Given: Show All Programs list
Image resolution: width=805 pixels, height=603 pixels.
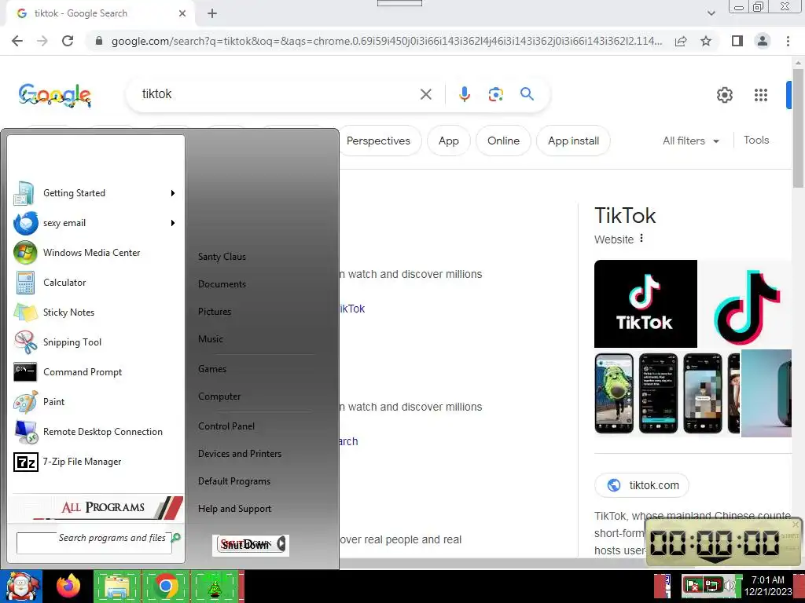Looking at the screenshot, I should [97, 507].
